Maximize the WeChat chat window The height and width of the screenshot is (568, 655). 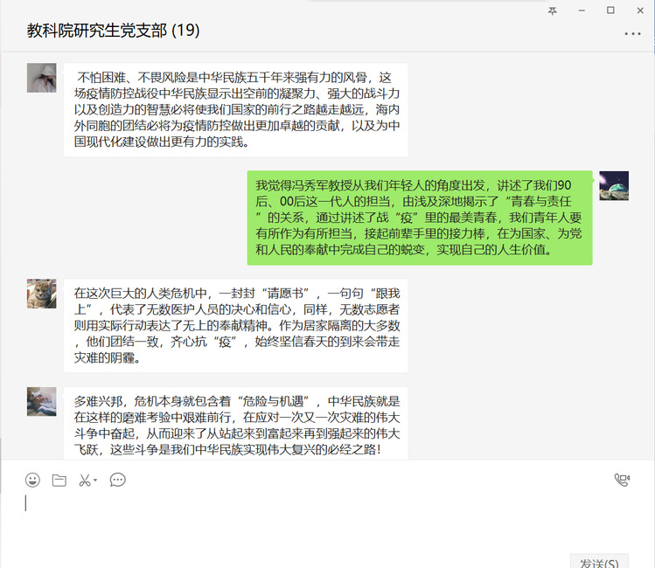[610, 10]
